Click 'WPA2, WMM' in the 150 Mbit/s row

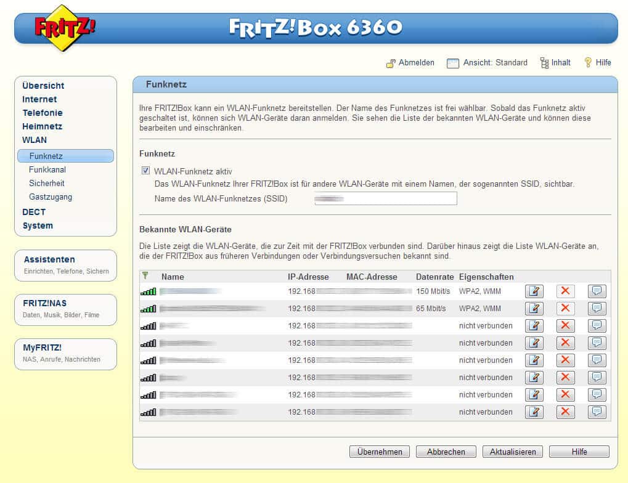coord(480,291)
